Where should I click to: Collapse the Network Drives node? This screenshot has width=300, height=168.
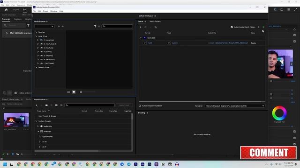pos(37,67)
